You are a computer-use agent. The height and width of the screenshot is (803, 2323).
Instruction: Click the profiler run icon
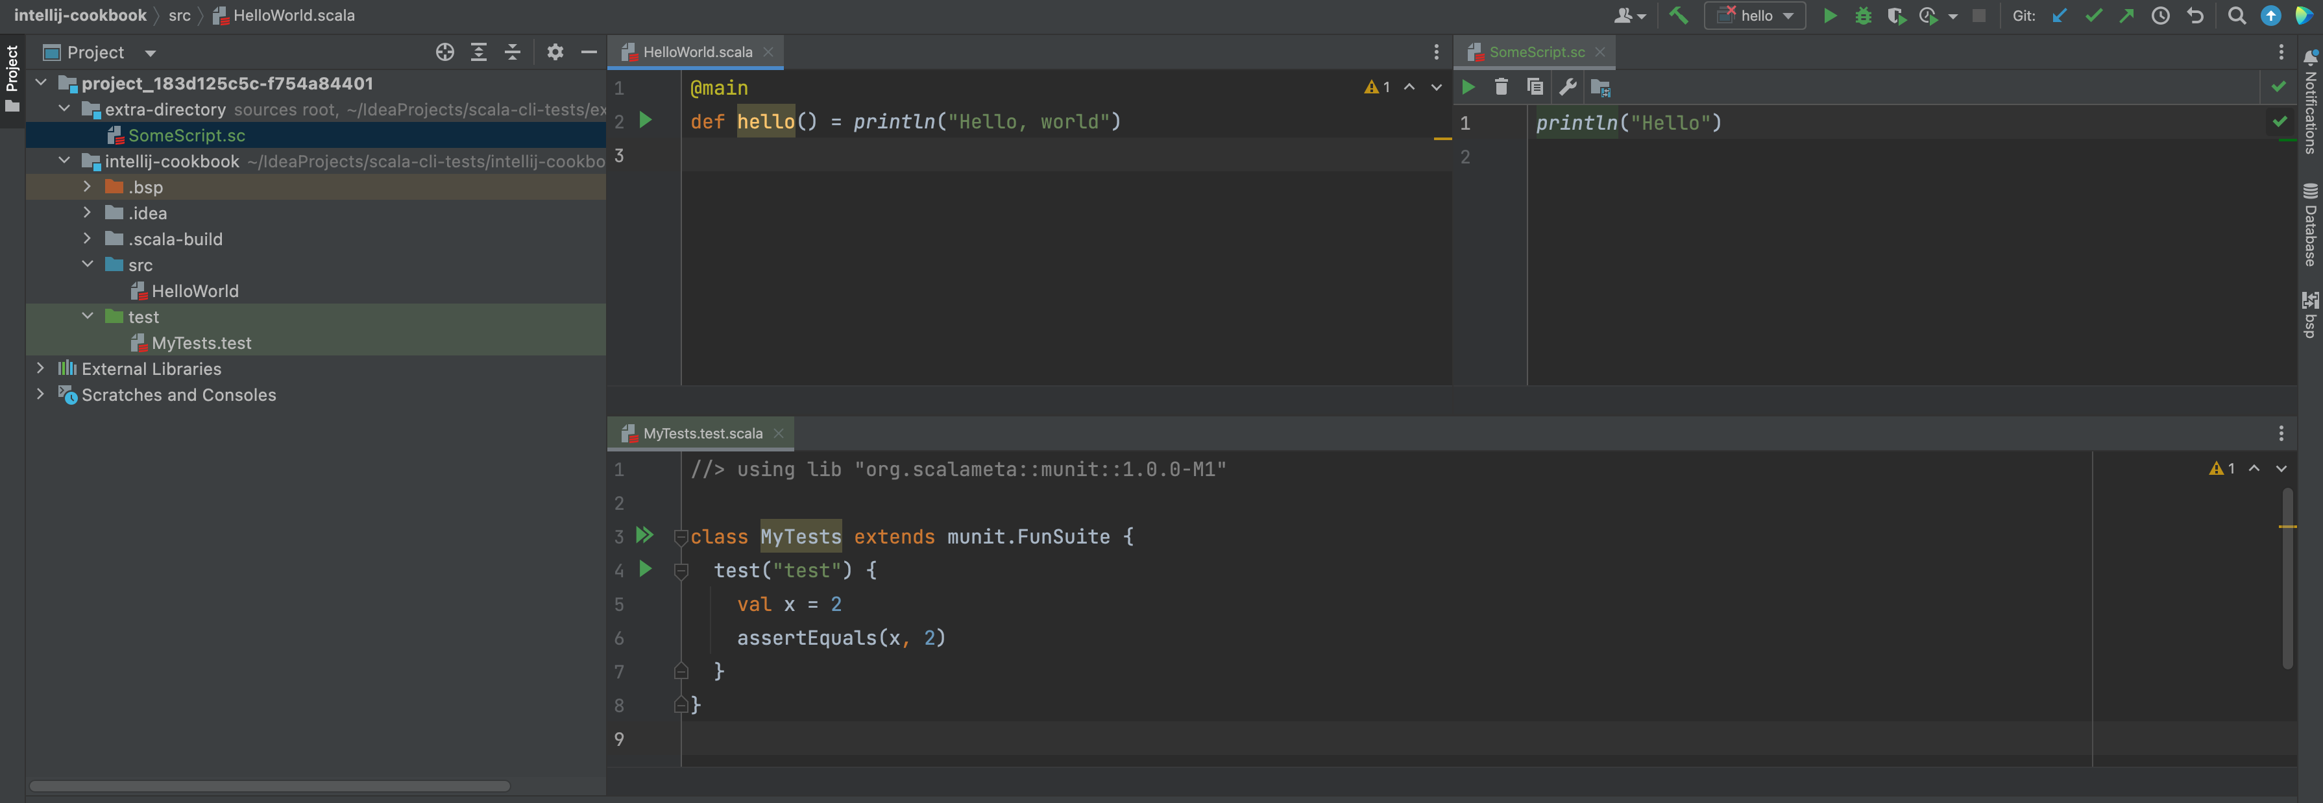pyautogui.click(x=1929, y=16)
